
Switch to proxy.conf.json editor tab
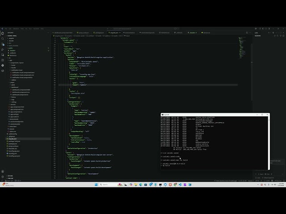pos(83,33)
